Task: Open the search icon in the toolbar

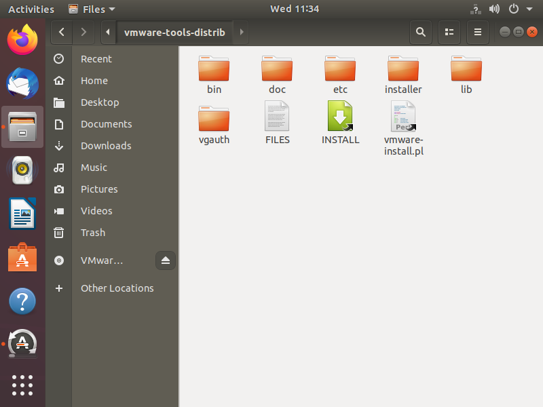Action: (420, 32)
